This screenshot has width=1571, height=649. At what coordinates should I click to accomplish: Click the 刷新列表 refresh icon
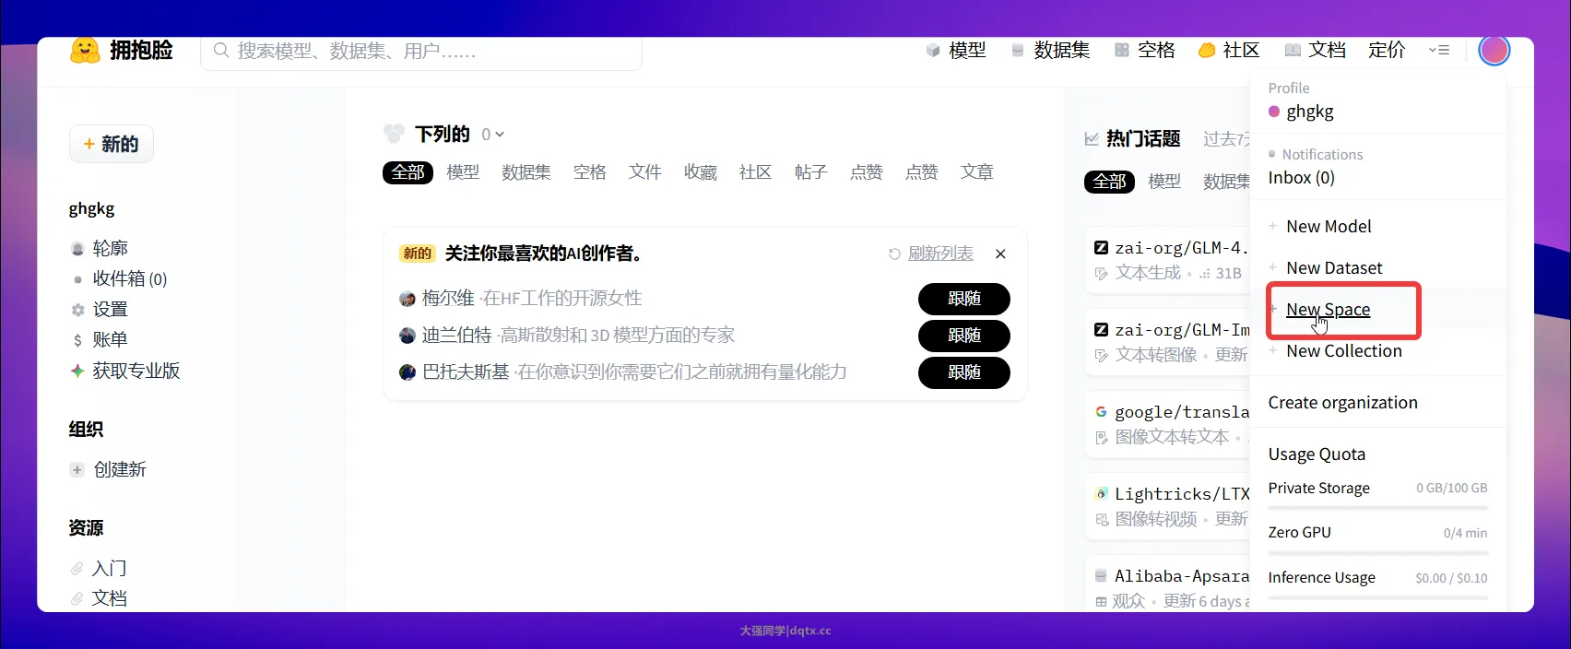pos(894,254)
